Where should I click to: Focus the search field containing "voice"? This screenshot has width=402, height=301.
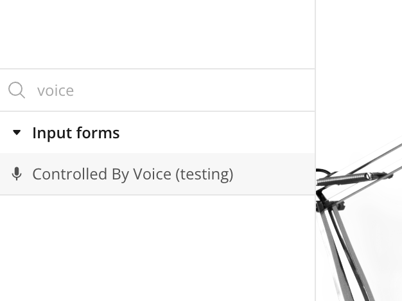157,90
